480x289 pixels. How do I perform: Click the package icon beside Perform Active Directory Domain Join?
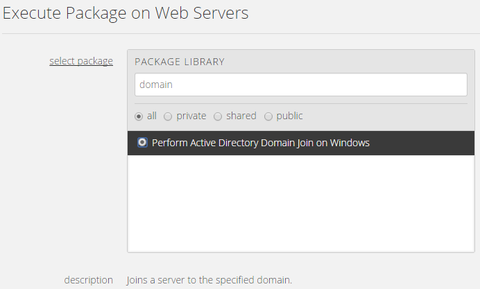(142, 143)
